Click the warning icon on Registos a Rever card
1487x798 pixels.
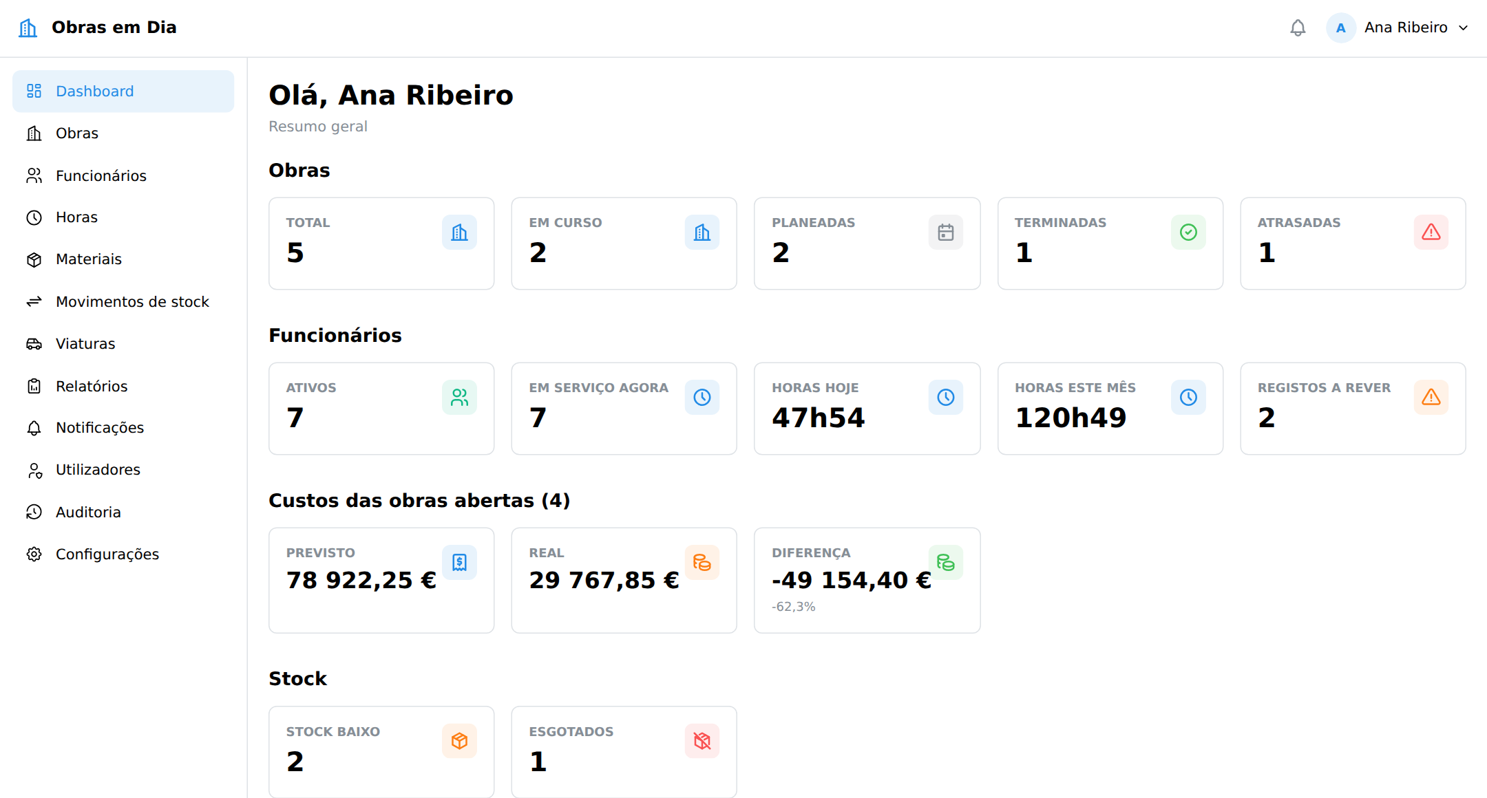click(1431, 398)
